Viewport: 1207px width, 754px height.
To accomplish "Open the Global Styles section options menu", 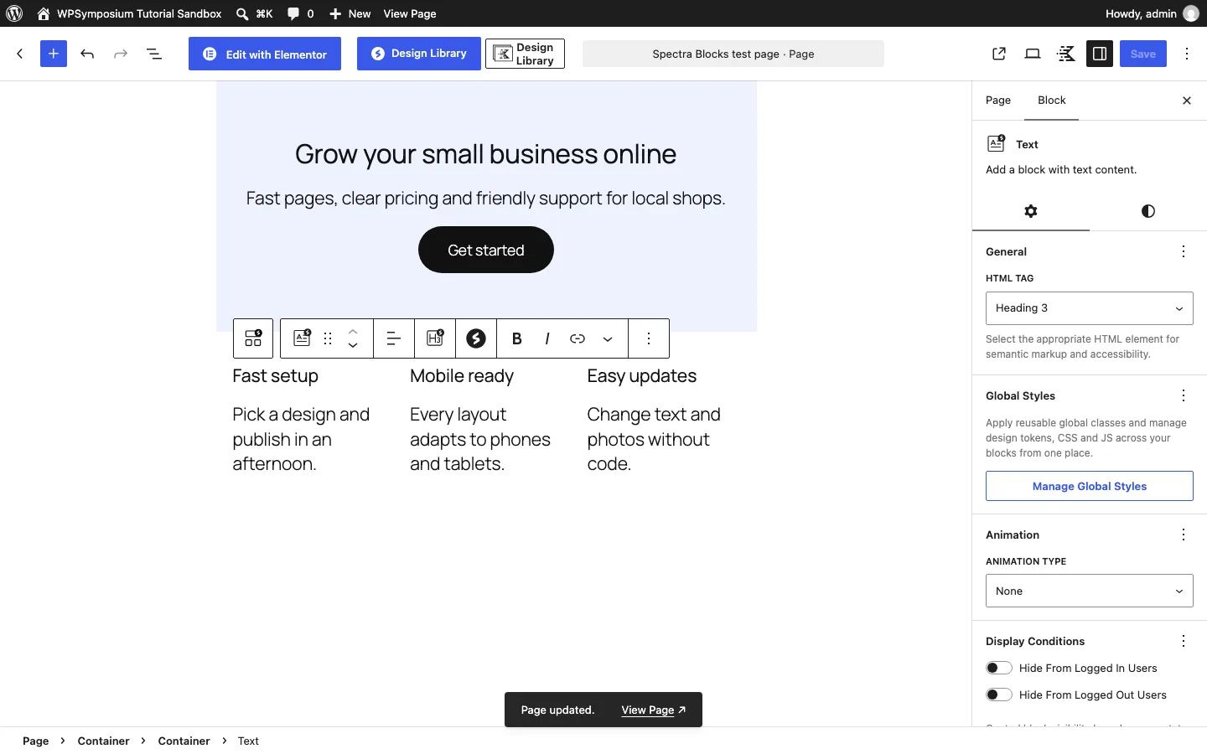I will (x=1184, y=395).
